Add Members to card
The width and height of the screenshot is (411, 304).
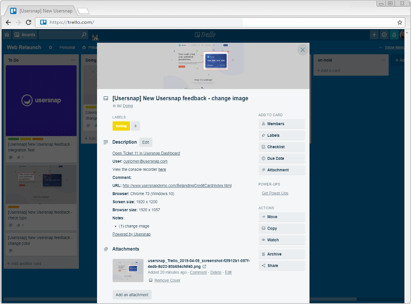(282, 124)
